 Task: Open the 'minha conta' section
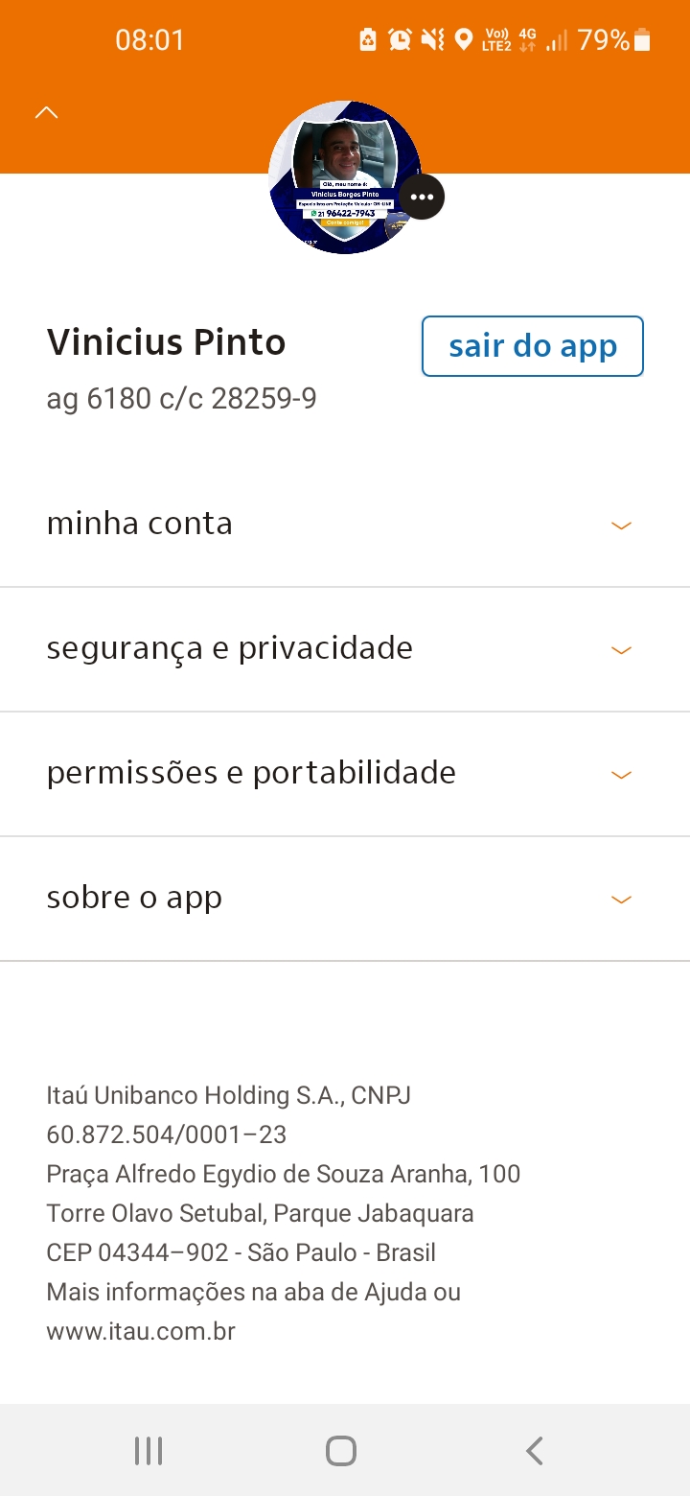point(140,524)
